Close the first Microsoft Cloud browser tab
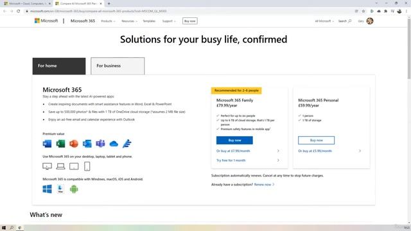The height and width of the screenshot is (231, 411). tap(49, 4)
